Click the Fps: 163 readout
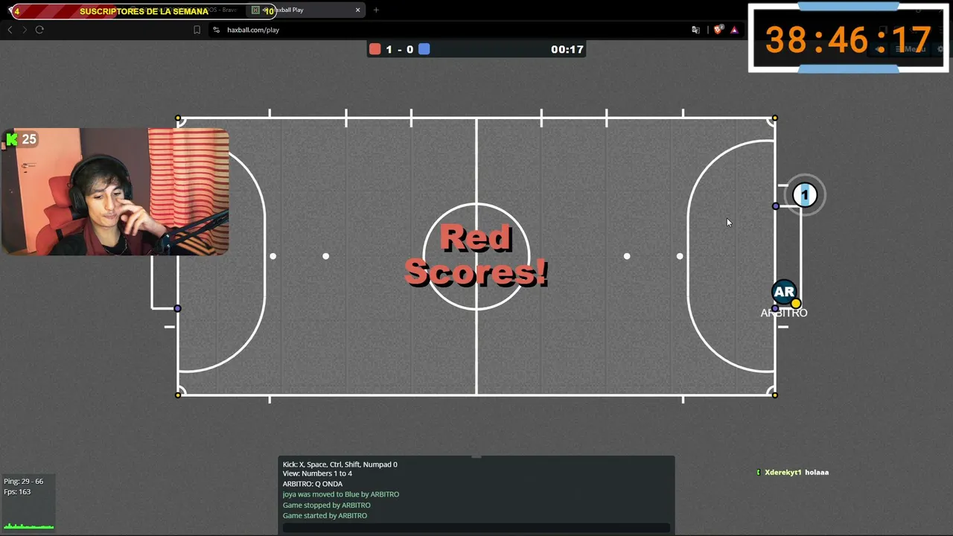953x536 pixels. 17,491
